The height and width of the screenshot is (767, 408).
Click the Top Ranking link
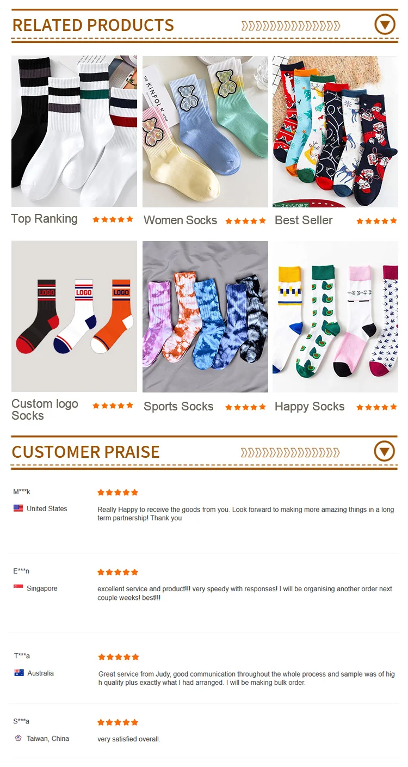coord(45,219)
